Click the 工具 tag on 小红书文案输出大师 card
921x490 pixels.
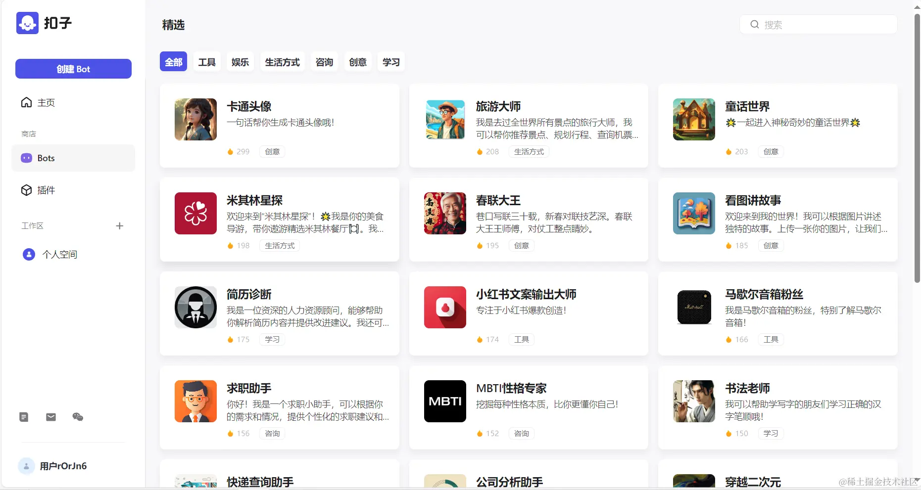(522, 340)
